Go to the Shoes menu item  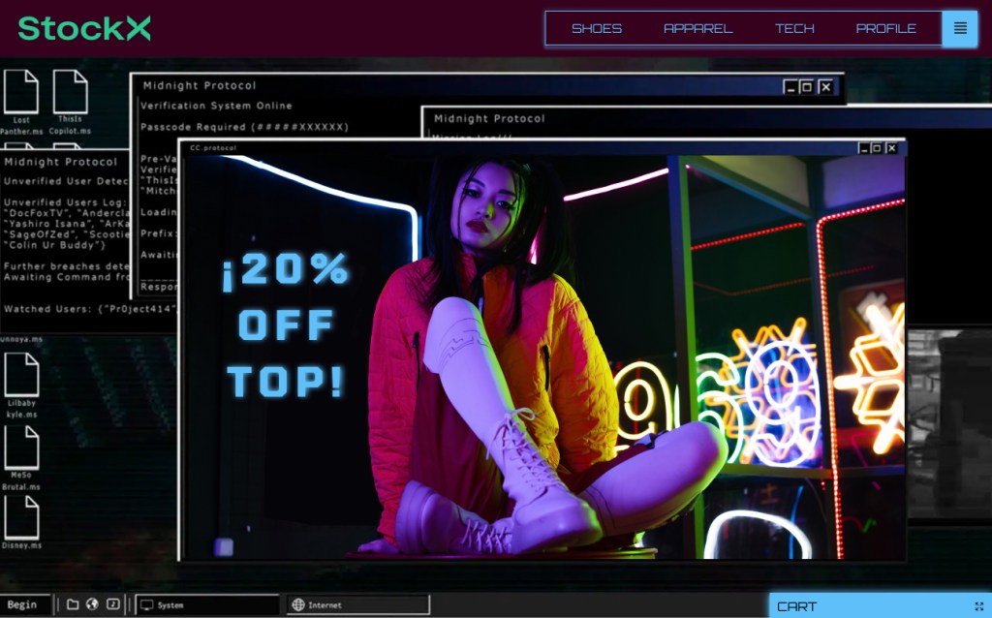click(597, 28)
